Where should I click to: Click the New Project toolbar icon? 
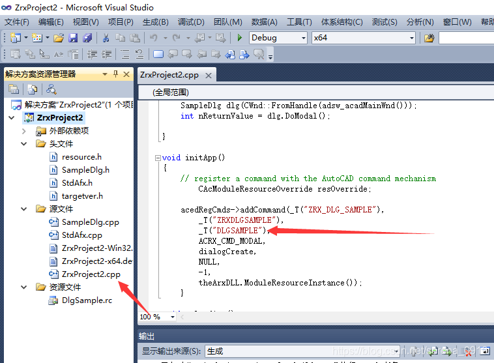(16, 38)
